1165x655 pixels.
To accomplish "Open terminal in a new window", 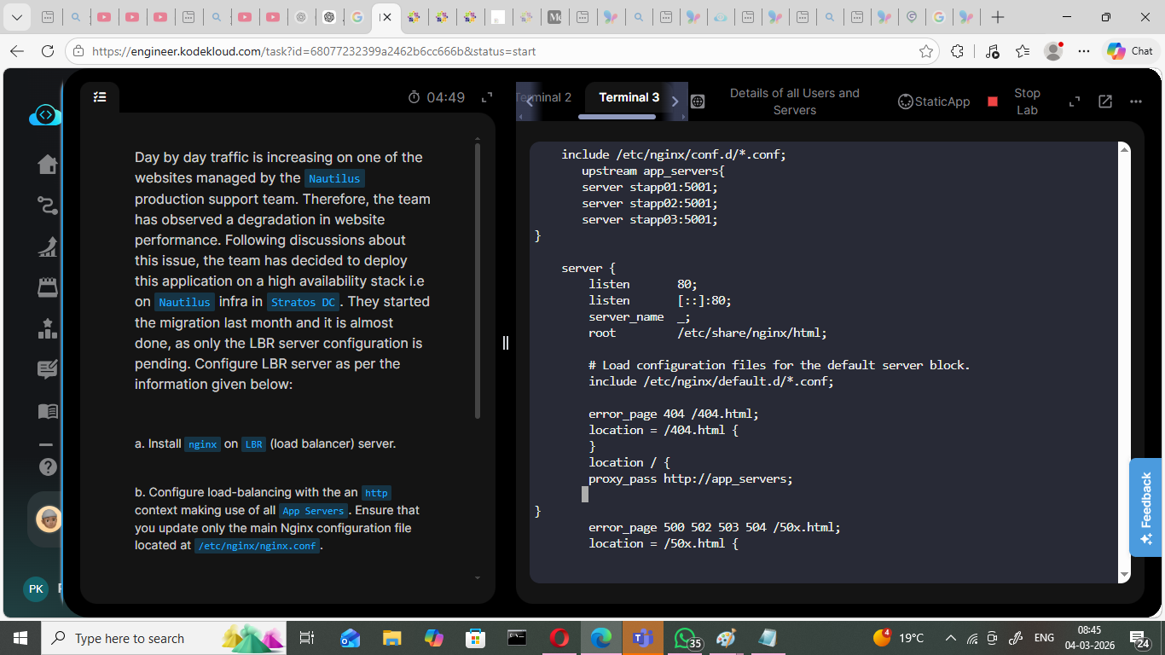I will 1105,101.
